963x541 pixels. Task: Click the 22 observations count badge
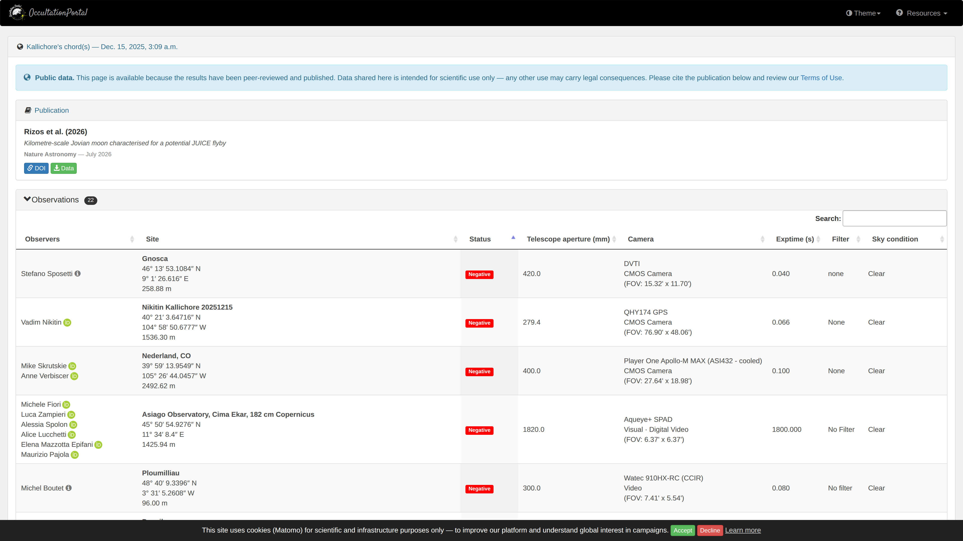point(91,200)
